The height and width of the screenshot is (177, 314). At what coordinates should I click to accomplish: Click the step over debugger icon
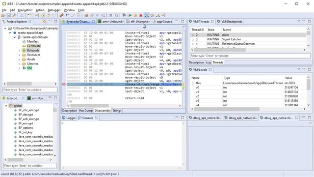point(153,15)
